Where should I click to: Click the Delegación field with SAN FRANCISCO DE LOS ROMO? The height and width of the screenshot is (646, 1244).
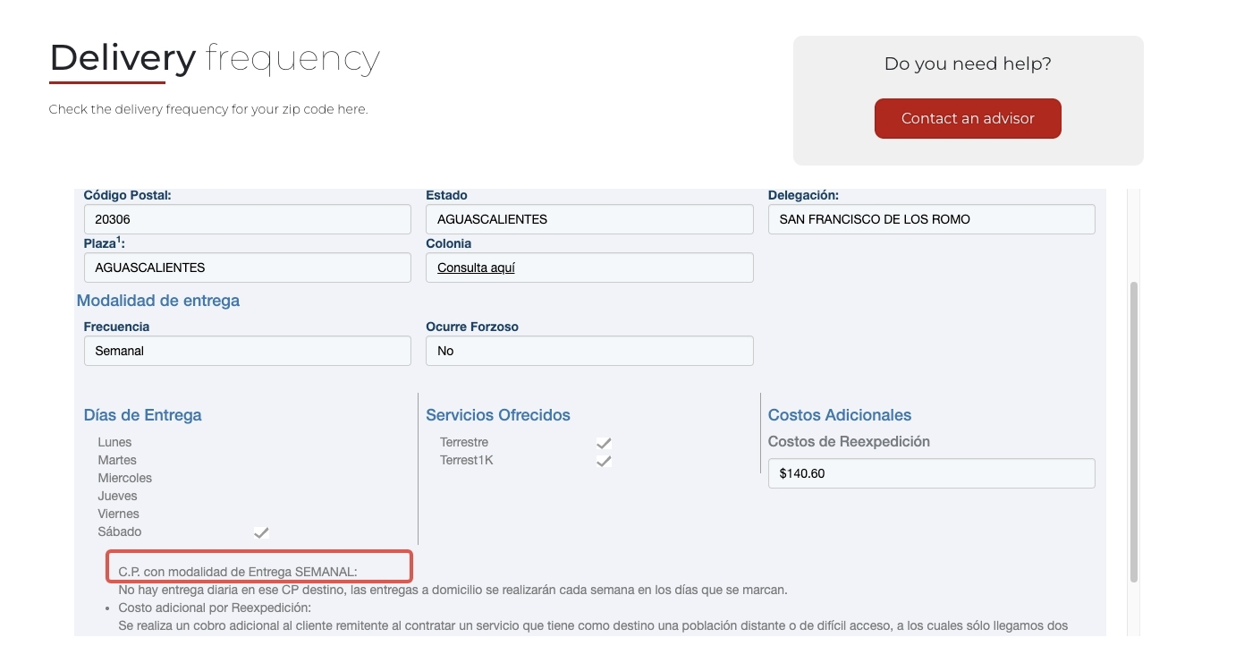pos(931,219)
